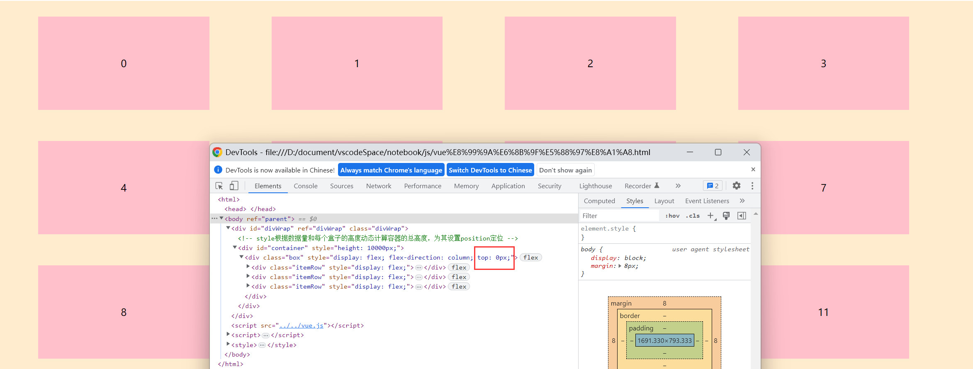Toggle the :hov element state panel
Image resolution: width=973 pixels, height=369 pixels.
[672, 216]
